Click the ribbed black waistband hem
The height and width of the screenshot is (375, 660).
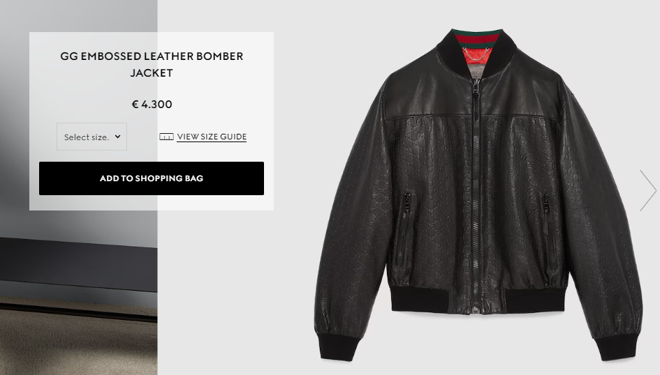point(478,300)
